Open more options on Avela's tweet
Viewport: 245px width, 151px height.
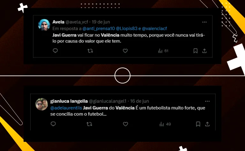coord(204,22)
